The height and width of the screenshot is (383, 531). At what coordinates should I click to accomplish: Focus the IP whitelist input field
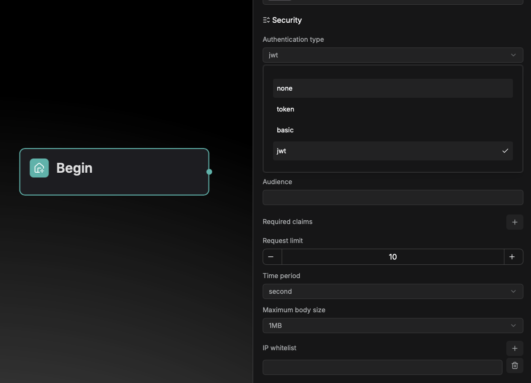tap(382, 367)
